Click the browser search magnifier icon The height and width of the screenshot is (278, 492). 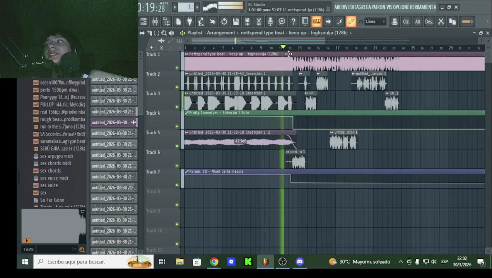(x=82, y=249)
